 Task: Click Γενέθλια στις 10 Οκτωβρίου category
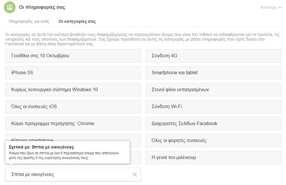pyautogui.click(x=73, y=56)
